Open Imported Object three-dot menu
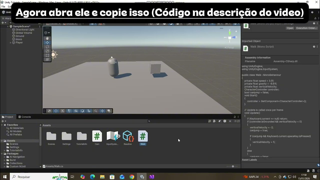The width and height of the screenshot is (320, 180). pos(317,47)
